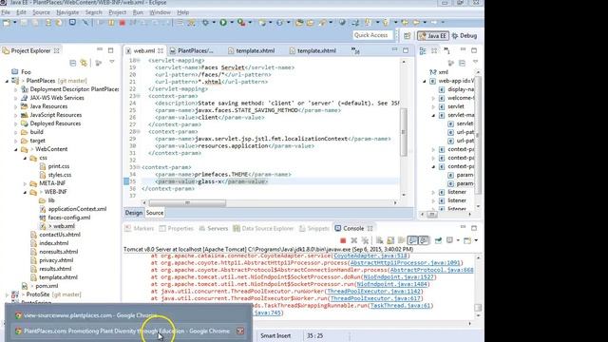Open the Servers view tab
This screenshot has height=342, width=608.
pyautogui.click(x=213, y=228)
